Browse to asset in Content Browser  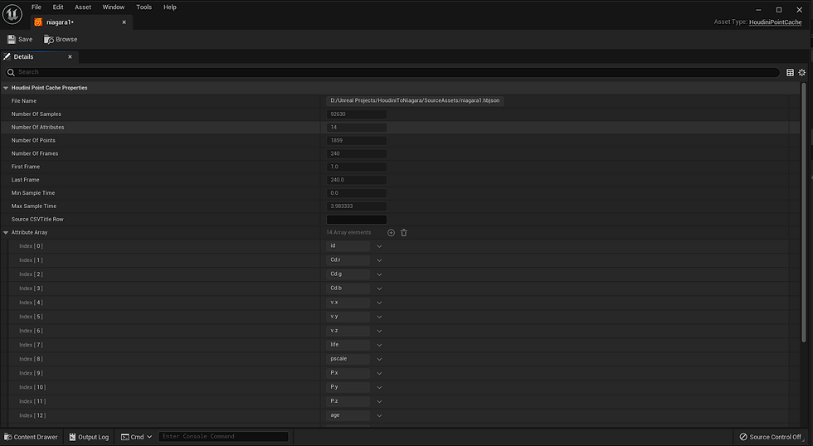tap(61, 39)
